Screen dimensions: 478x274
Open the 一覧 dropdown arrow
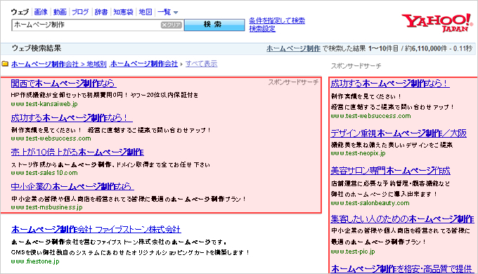176,13
